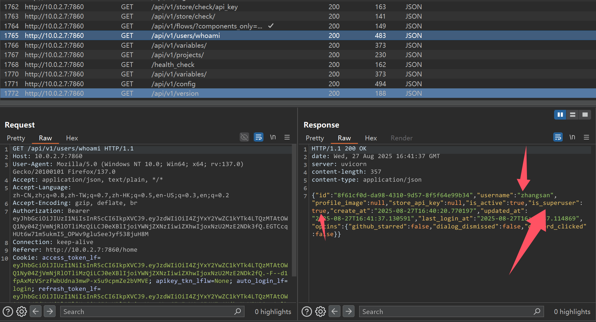This screenshot has height=322, width=596.
Task: Go to previous match in Request search
Action: point(36,312)
